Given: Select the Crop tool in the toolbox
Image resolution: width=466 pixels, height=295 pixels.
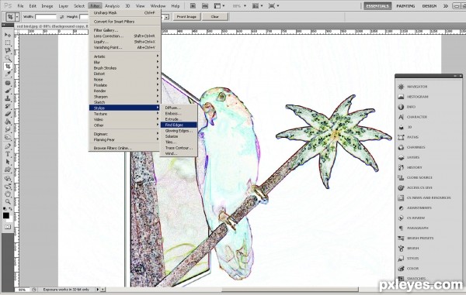Looking at the screenshot, I should [8, 67].
